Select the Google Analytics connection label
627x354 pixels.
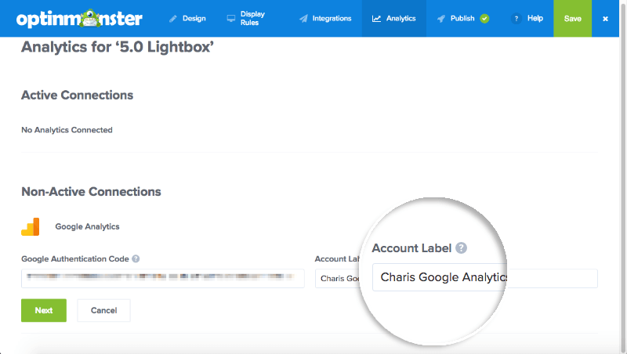point(87,226)
